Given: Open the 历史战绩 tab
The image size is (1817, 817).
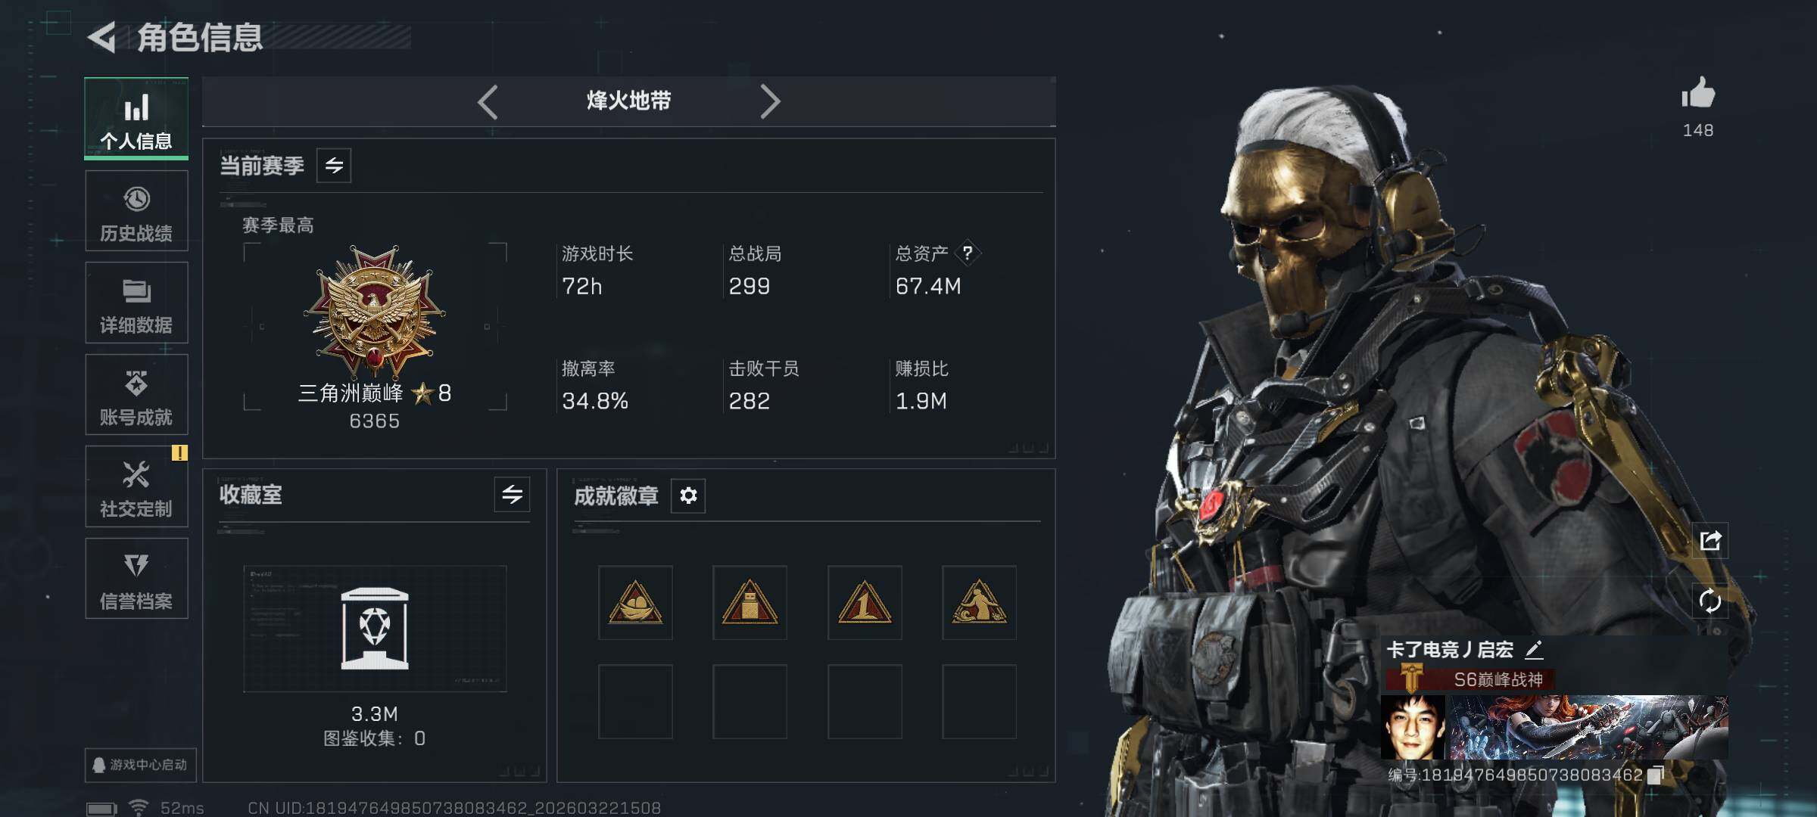Looking at the screenshot, I should pyautogui.click(x=136, y=211).
